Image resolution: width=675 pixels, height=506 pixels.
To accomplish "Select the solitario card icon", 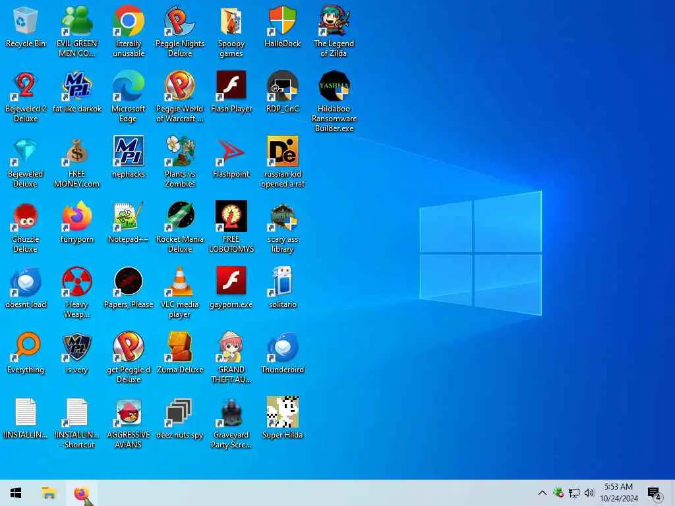I will [x=282, y=289].
